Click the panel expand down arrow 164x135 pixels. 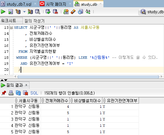[6, 80]
